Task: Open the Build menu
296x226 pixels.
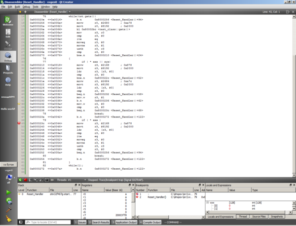Action: pos(17,7)
